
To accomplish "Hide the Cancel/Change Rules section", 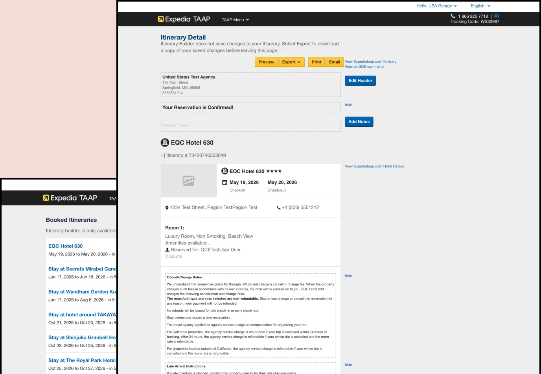I will click(348, 276).
